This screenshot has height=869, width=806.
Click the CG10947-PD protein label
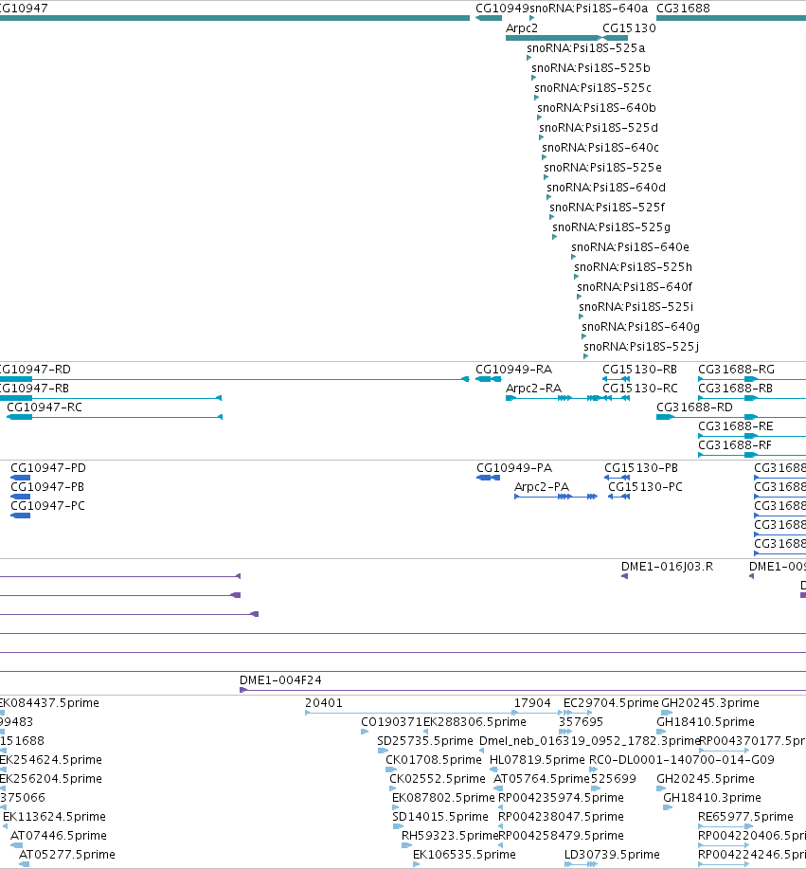click(x=48, y=468)
